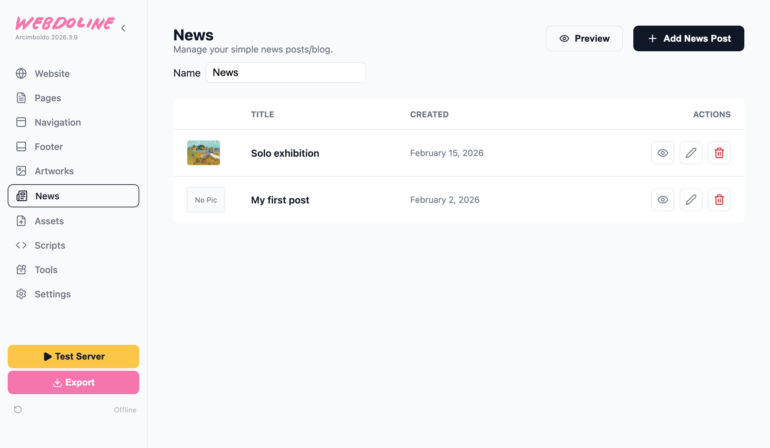Click inside the Name input field

tap(286, 72)
